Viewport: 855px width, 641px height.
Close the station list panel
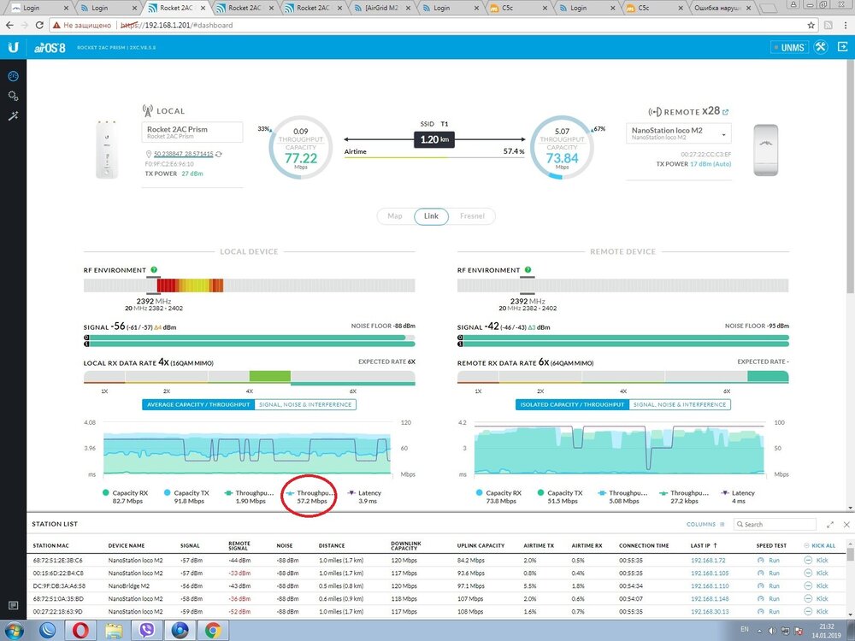[x=846, y=524]
